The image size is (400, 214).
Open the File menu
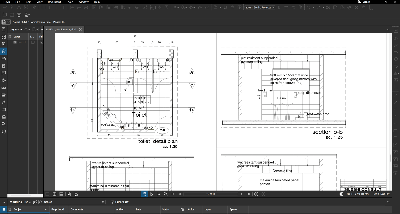tap(18, 2)
